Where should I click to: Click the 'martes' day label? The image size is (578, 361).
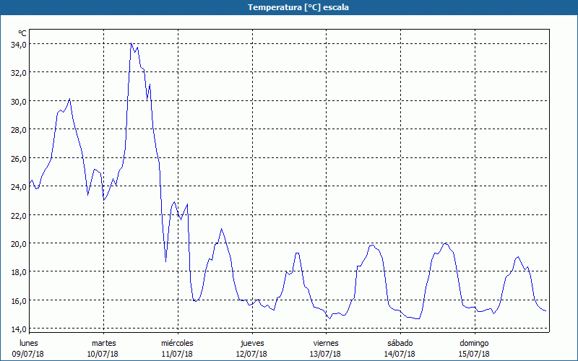(x=104, y=343)
